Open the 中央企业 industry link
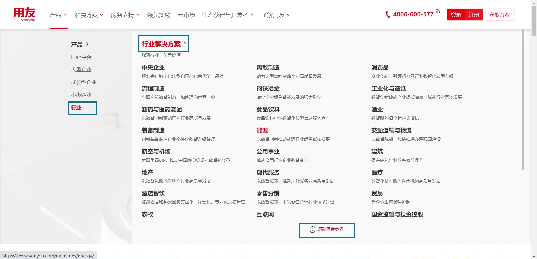The height and width of the screenshot is (259, 537). point(153,67)
